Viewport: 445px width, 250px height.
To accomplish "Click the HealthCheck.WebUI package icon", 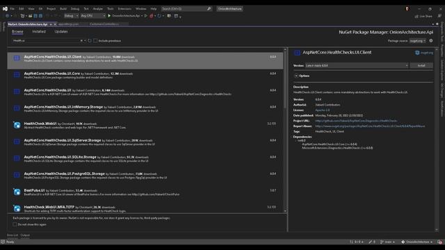I will tap(17, 125).
